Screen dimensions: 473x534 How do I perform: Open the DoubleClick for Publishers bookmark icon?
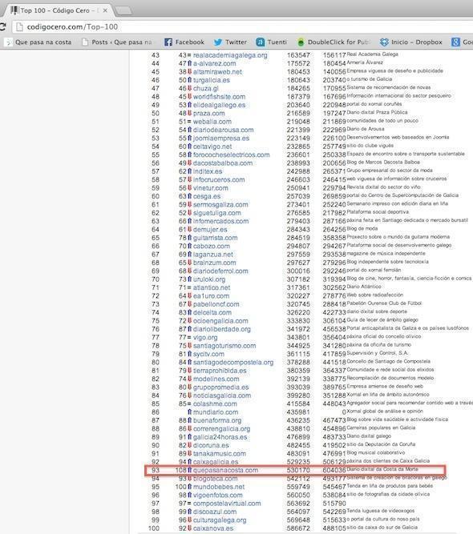coord(301,42)
